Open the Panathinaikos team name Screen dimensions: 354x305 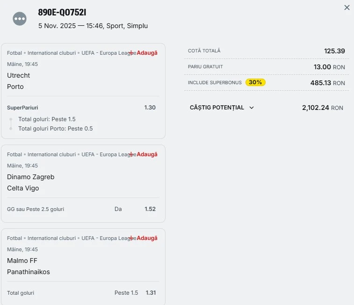coord(29,272)
